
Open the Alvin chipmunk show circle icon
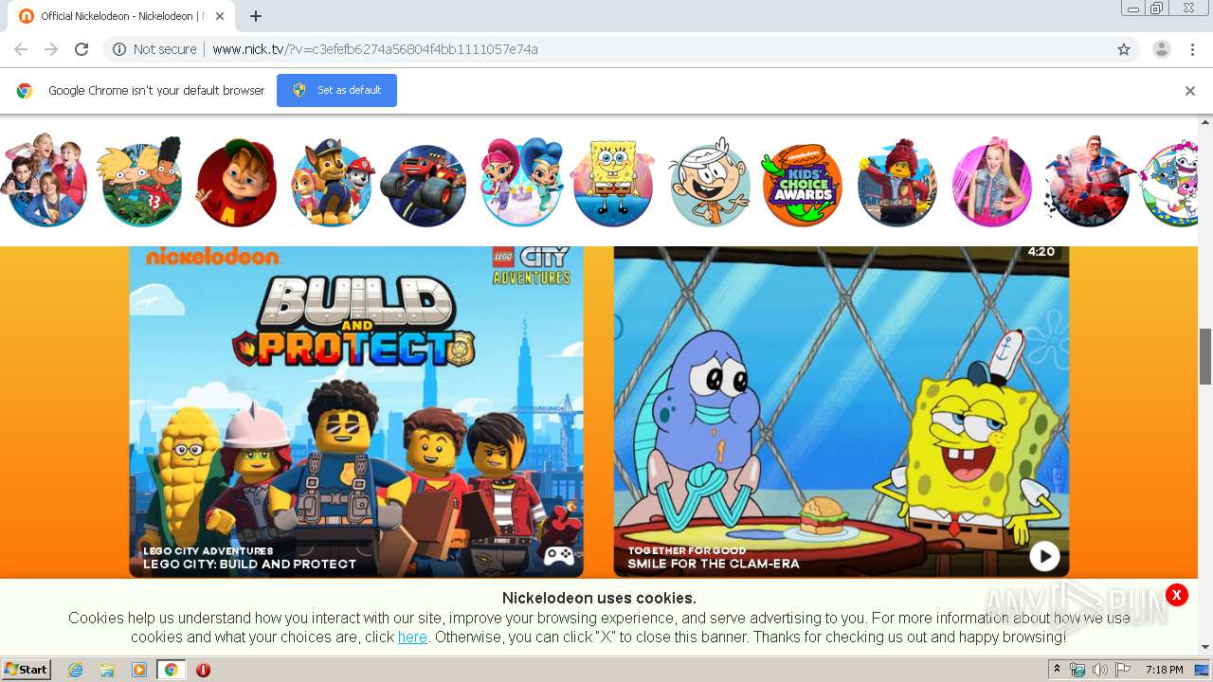[x=236, y=182]
